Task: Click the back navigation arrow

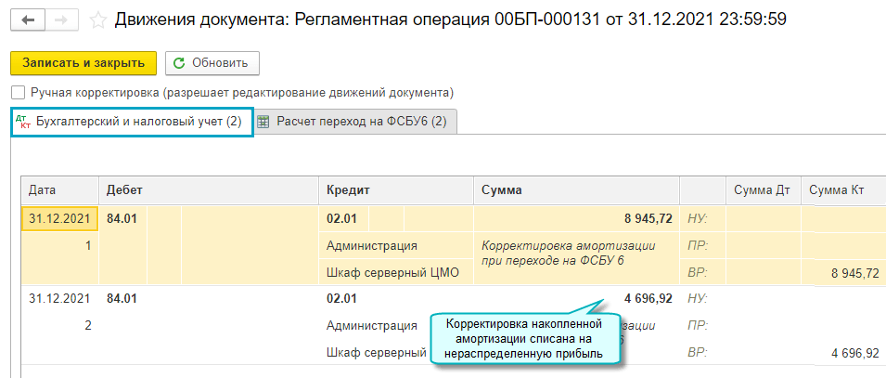Action: click(29, 18)
